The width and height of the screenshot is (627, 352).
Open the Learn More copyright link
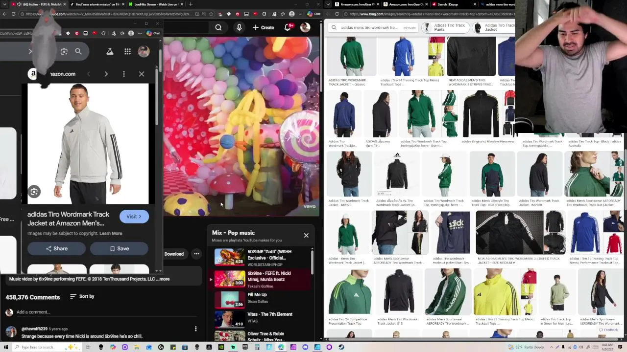[x=111, y=234]
